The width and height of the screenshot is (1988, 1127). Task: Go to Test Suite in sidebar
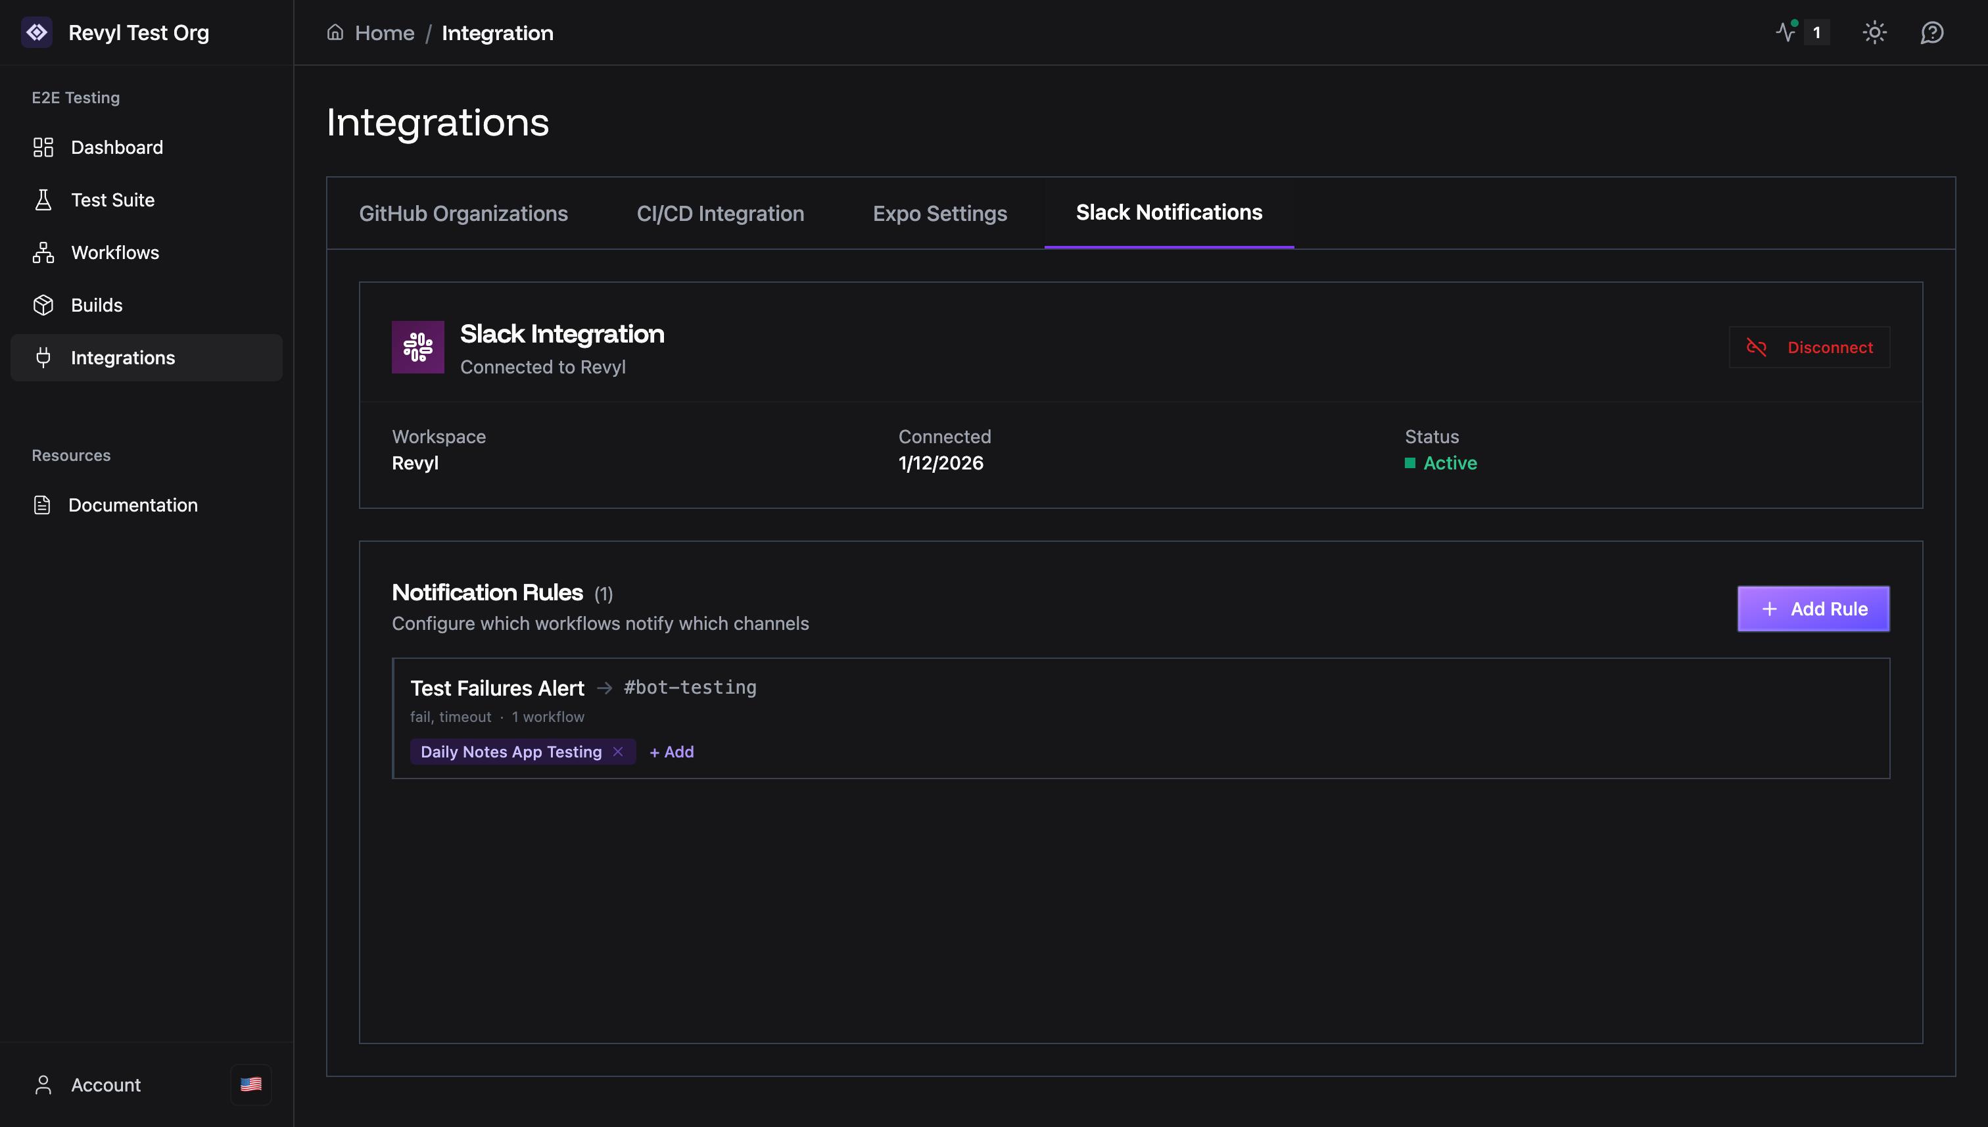(x=113, y=200)
